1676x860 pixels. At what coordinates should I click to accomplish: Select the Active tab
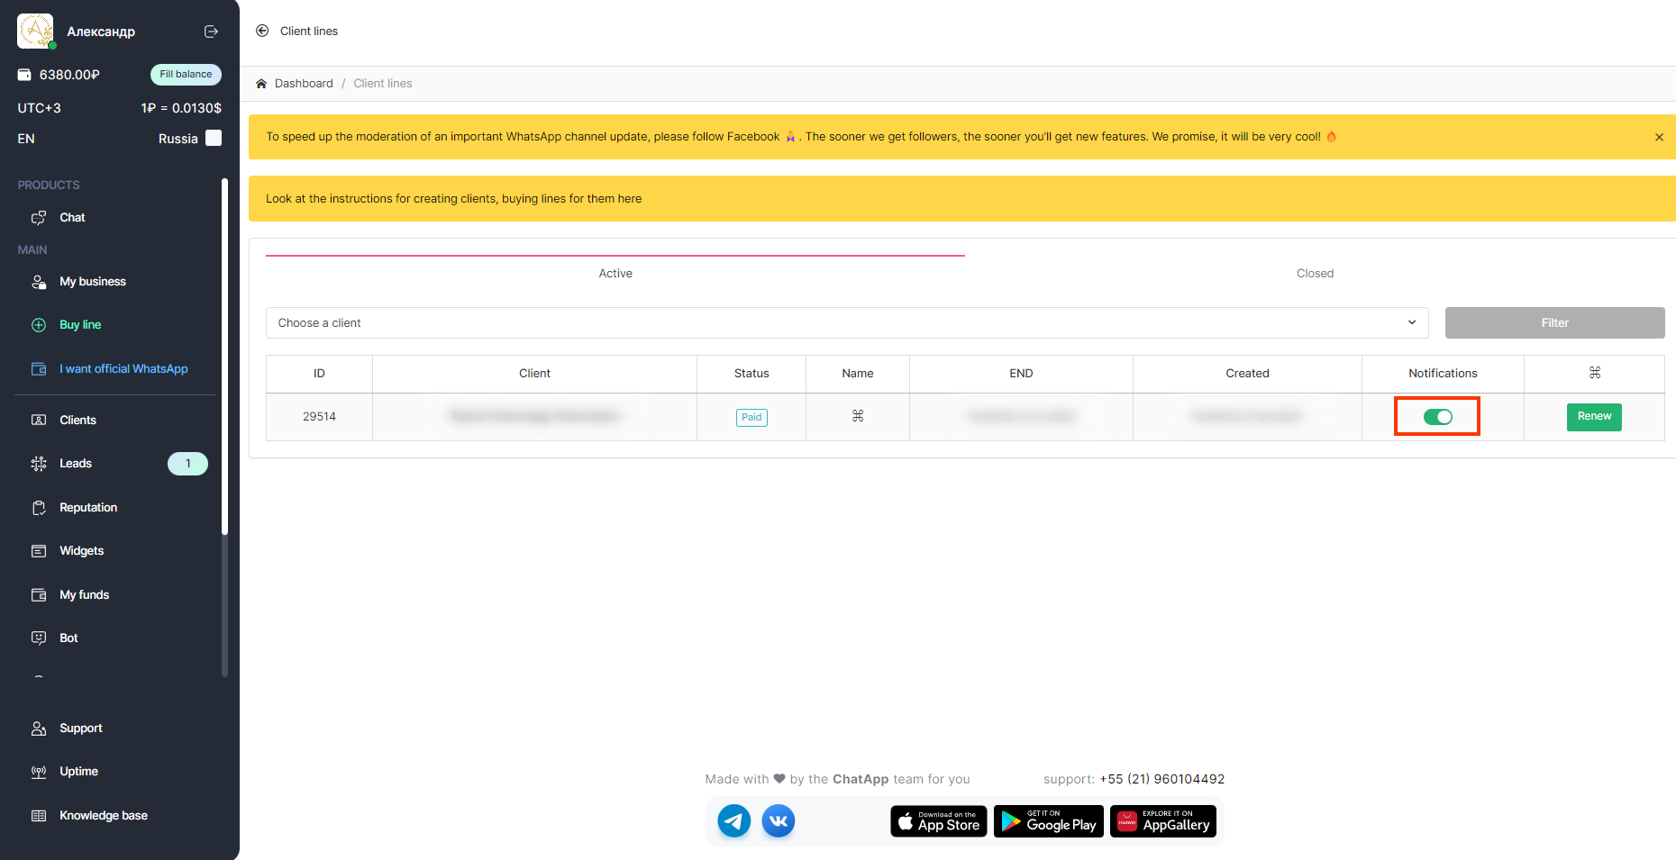coord(615,274)
